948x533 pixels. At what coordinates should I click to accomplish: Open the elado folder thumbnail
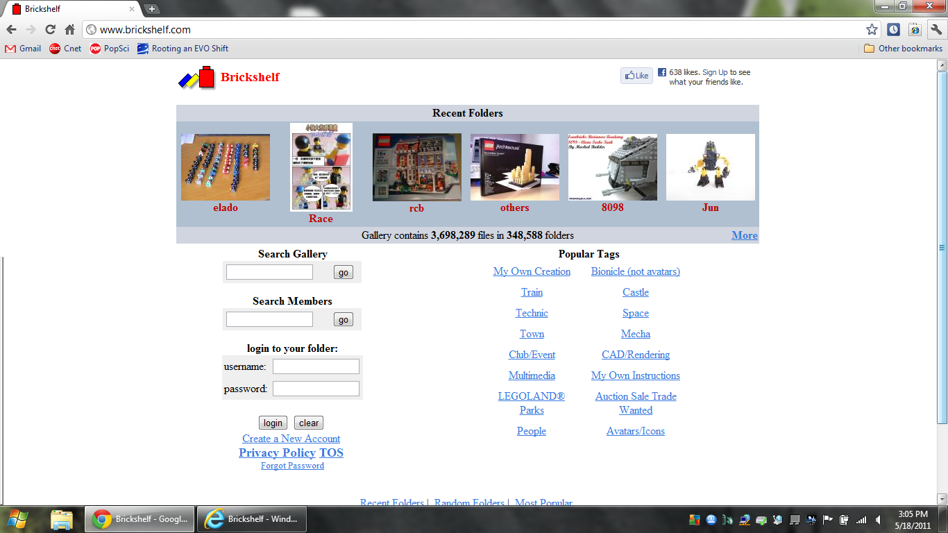(x=226, y=167)
